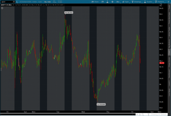The image size is (171, 116).
Task: Click the L: 96.18 low value
Action: pyautogui.click(x=46, y=5)
